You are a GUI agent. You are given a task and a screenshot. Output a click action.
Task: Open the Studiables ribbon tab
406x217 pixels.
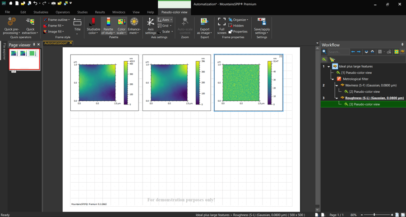(x=41, y=12)
